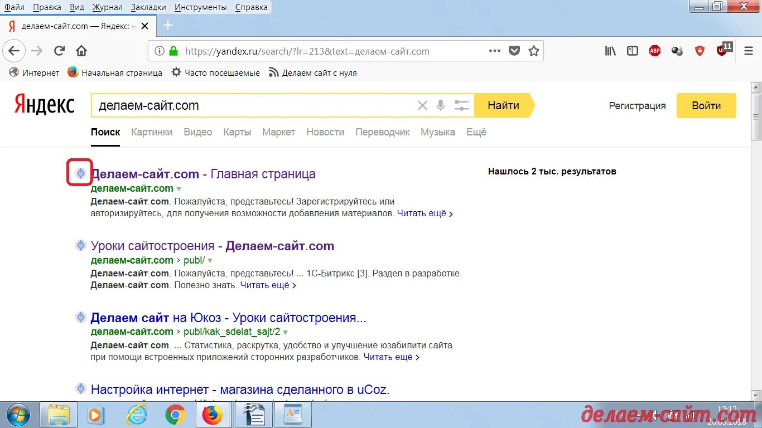Click the red shield extension icon
This screenshot has width=762, height=428.
click(700, 51)
